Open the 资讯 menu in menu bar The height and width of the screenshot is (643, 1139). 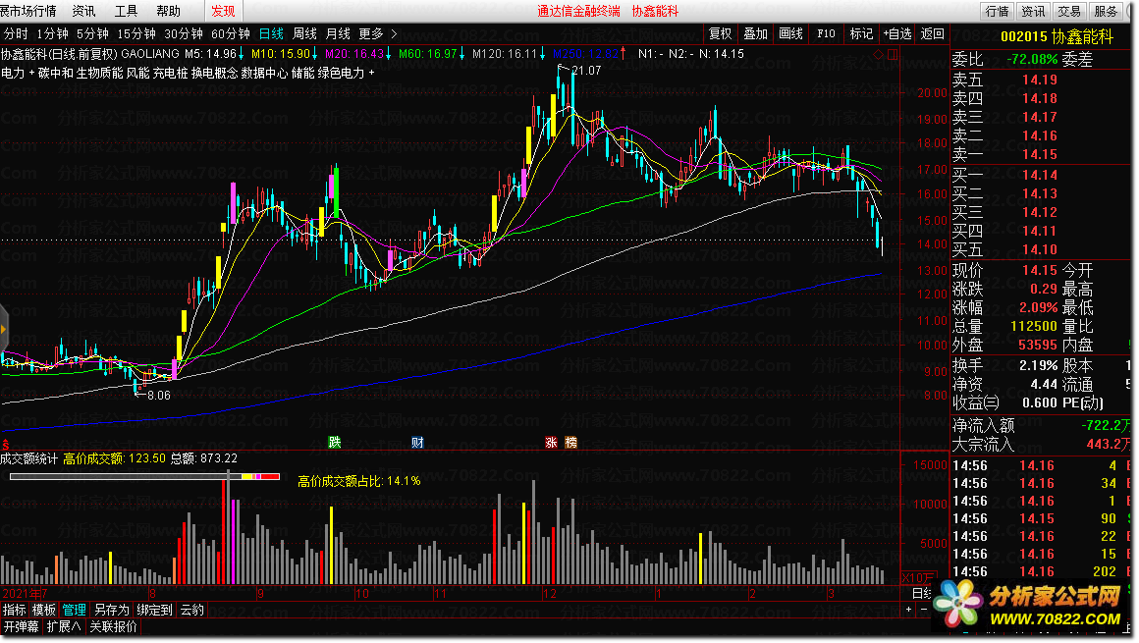83,11
